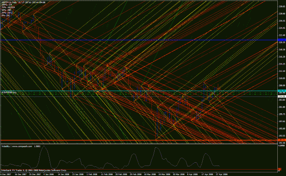Click the 226.55 price axis label
This screenshot has width=286, height=176.
282,21
